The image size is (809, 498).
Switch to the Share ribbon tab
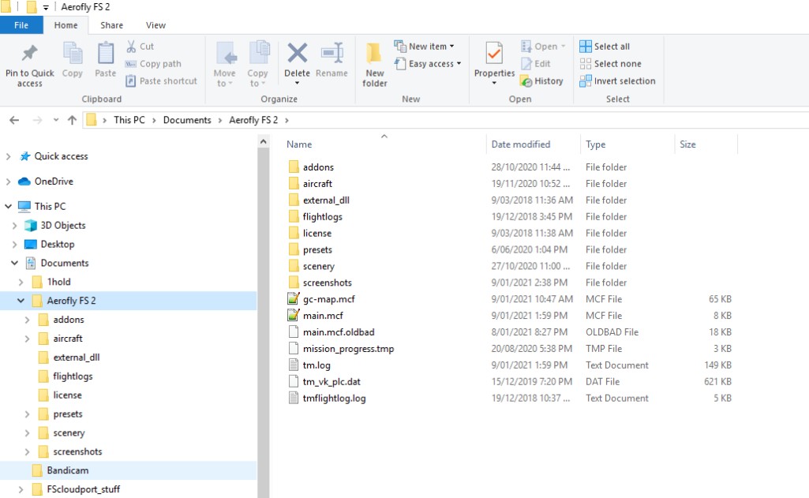coord(111,25)
